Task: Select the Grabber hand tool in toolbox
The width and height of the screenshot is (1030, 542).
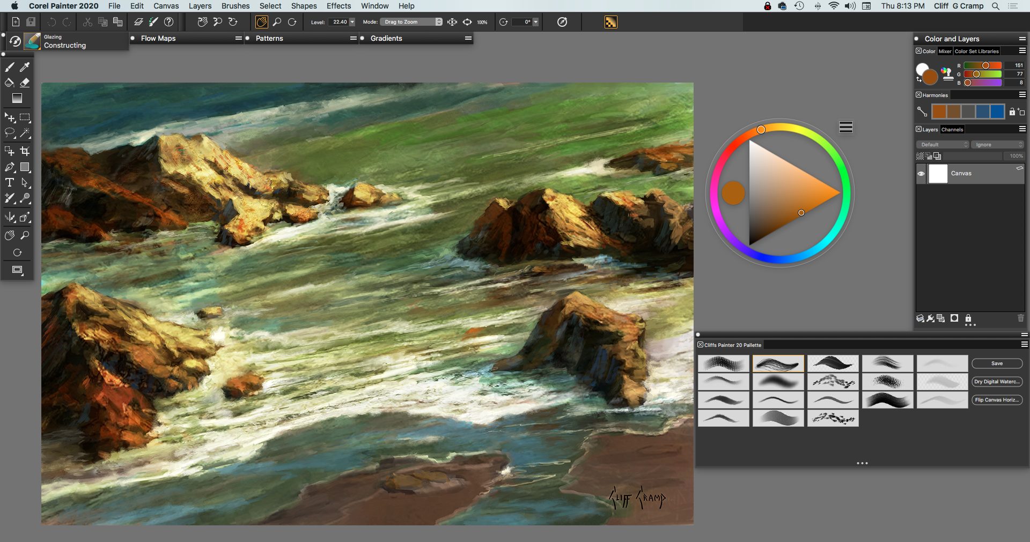Action: tap(10, 235)
